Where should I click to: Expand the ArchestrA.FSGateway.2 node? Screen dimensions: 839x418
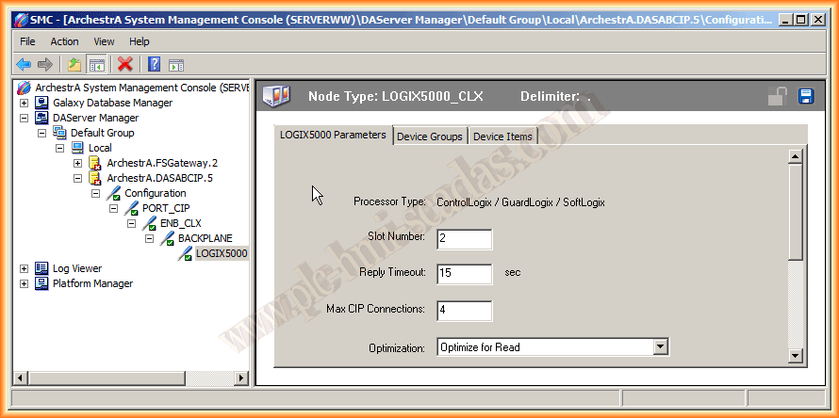point(77,163)
